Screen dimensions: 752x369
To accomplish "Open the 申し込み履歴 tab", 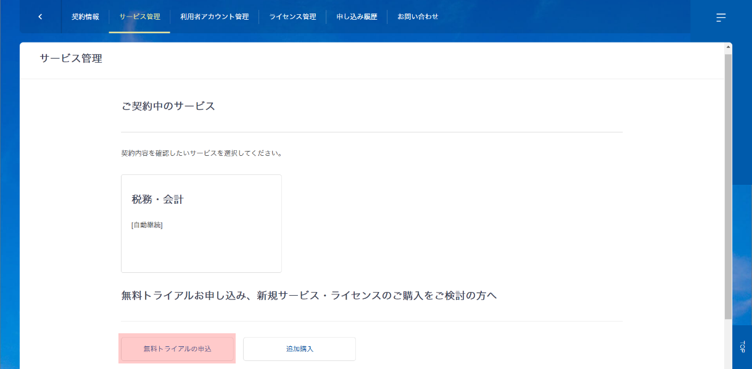I will 357,17.
